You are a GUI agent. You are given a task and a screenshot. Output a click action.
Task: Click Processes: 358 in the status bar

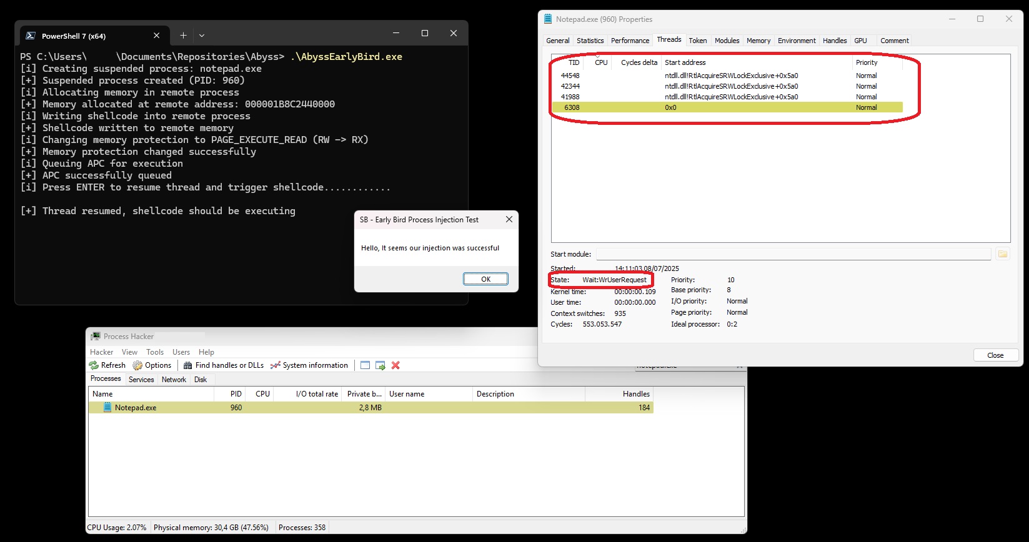(x=302, y=528)
